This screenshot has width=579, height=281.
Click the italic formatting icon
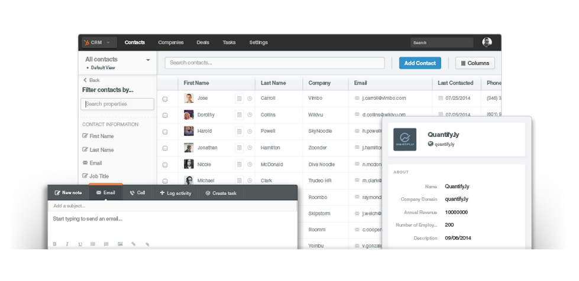pyautogui.click(x=67, y=244)
